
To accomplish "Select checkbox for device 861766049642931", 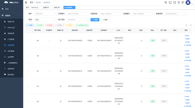I will (29, 86).
